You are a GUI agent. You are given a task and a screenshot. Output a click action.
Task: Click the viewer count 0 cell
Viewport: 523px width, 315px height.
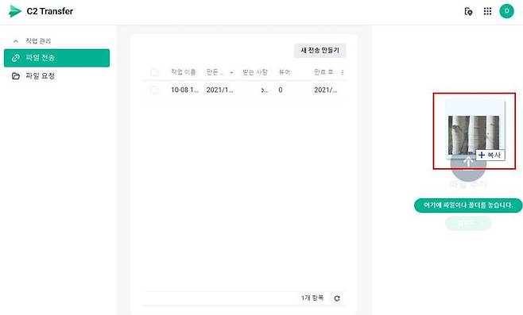click(x=281, y=90)
